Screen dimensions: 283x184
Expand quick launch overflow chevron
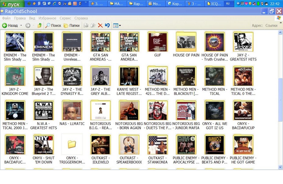click(86, 2)
